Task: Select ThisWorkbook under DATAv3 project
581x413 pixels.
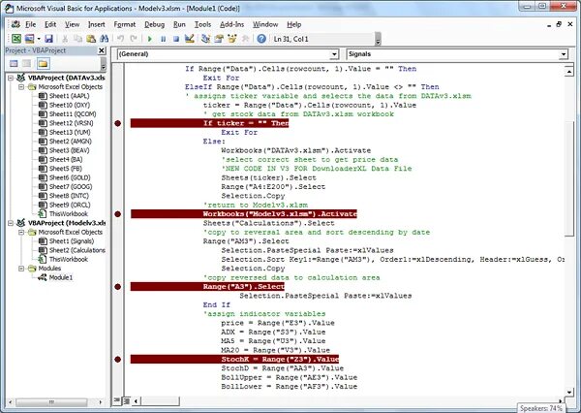Action: tap(68, 214)
